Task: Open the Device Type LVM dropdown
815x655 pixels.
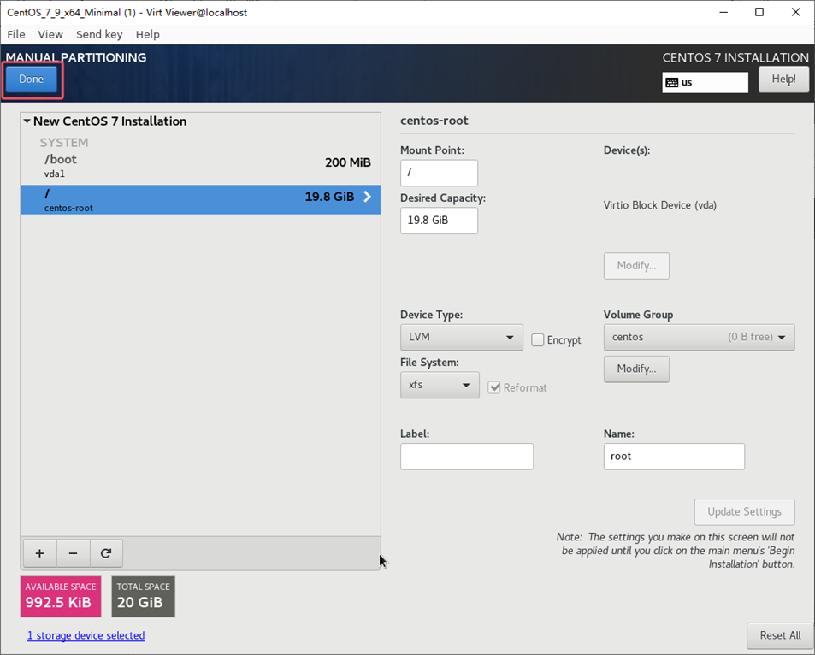Action: 462,338
